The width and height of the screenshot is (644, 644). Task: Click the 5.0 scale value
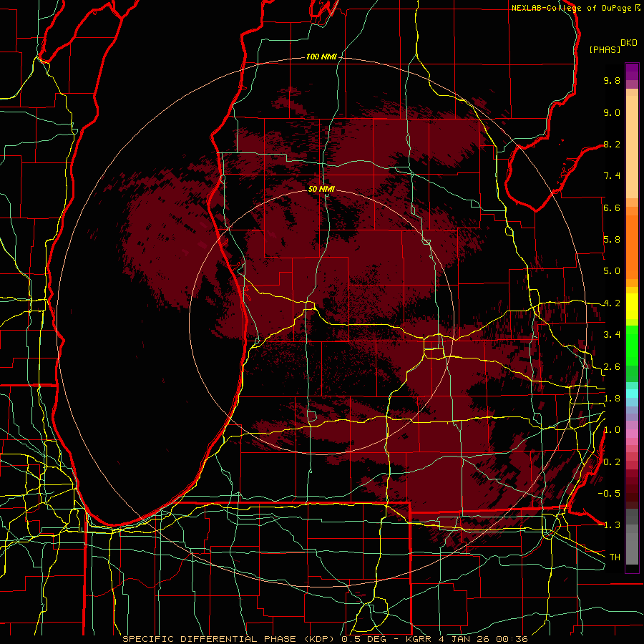pyautogui.click(x=612, y=271)
